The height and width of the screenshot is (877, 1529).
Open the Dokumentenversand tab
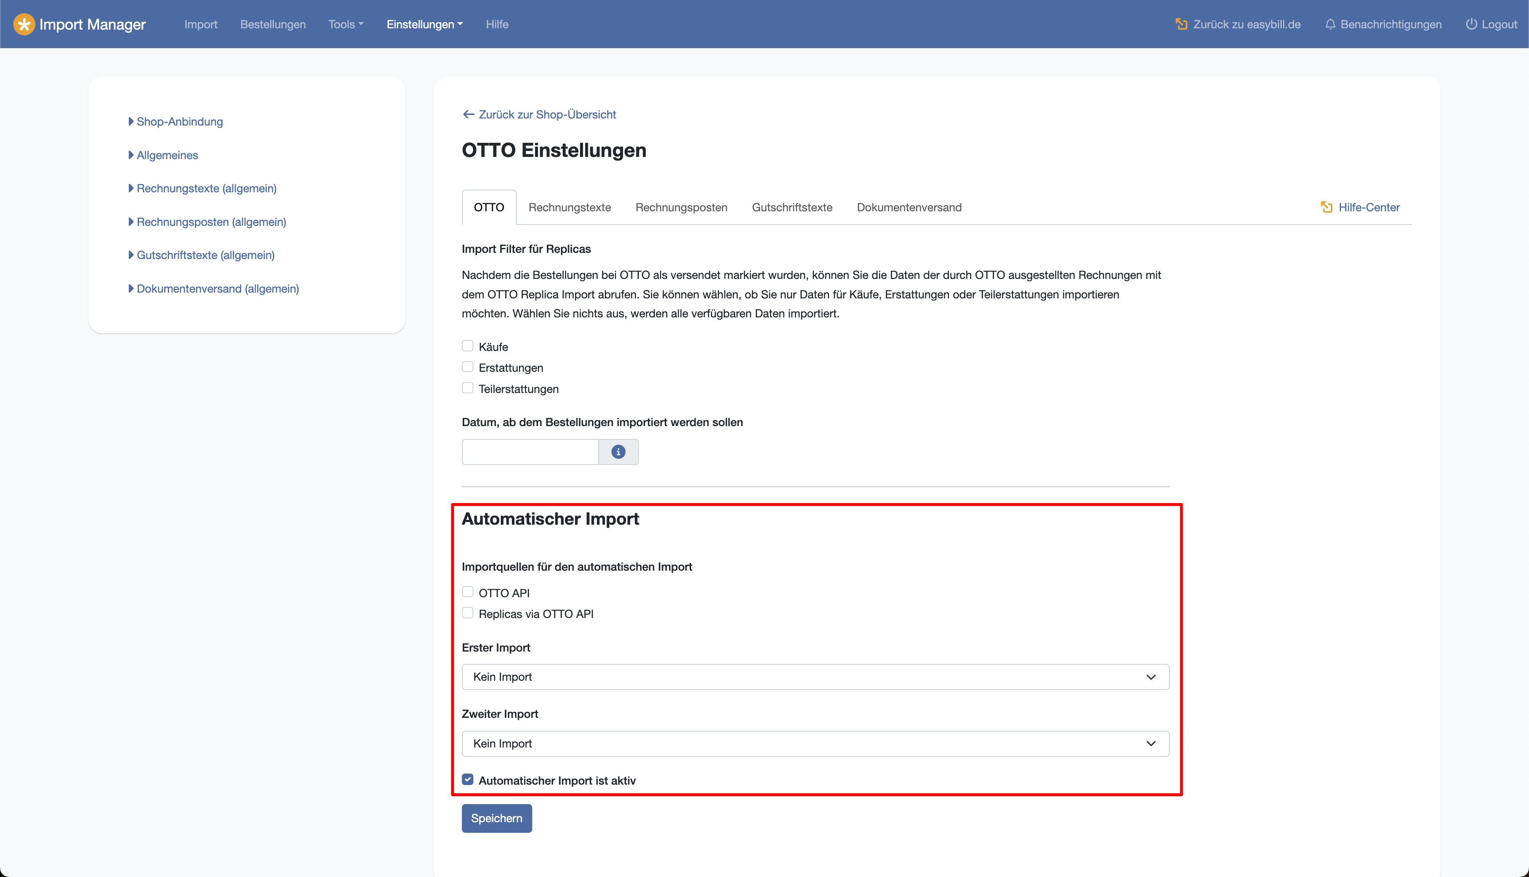point(909,207)
